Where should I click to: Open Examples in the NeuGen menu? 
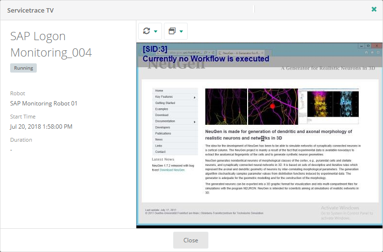175,109
